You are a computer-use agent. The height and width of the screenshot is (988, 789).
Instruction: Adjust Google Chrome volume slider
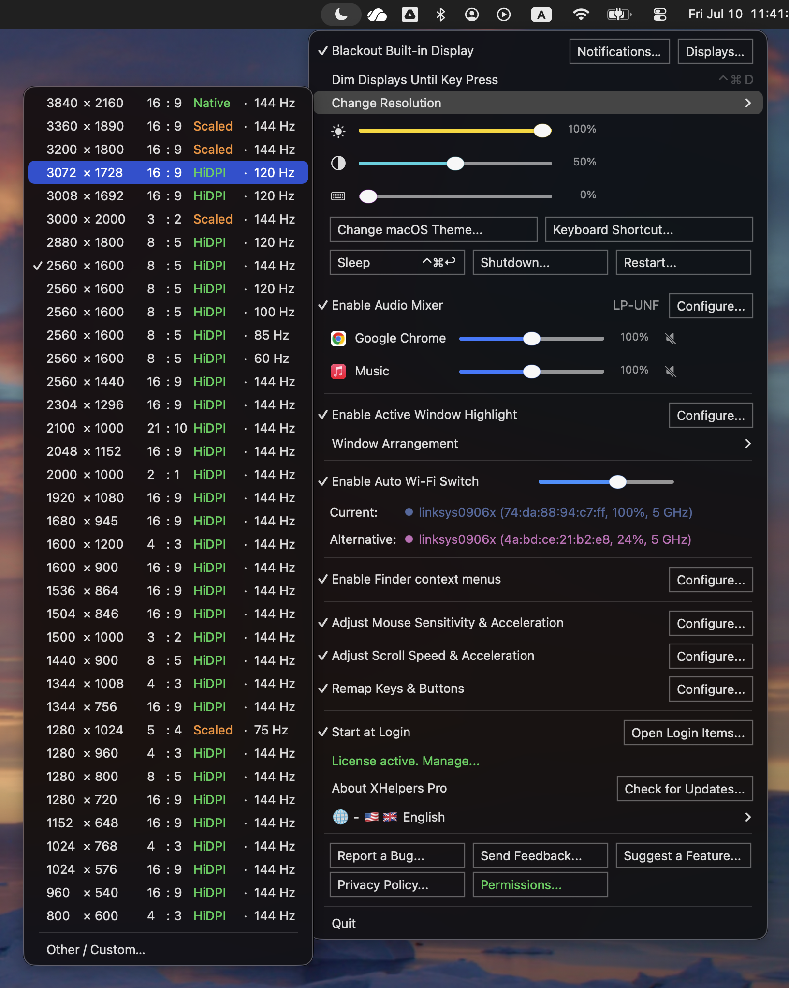[531, 339]
